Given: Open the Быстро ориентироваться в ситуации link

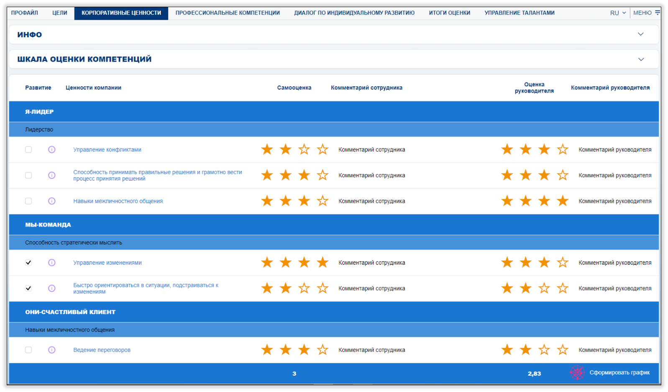Looking at the screenshot, I should pos(146,288).
